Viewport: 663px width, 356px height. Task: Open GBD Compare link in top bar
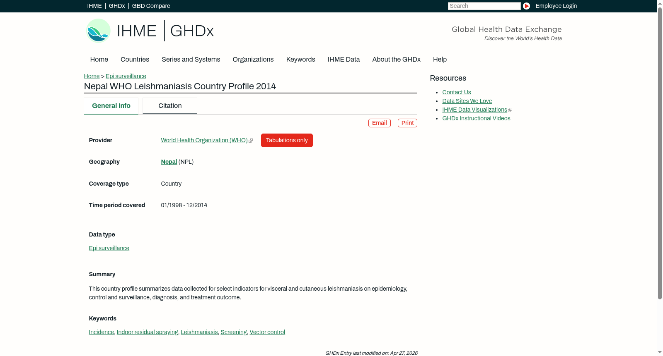click(x=151, y=6)
